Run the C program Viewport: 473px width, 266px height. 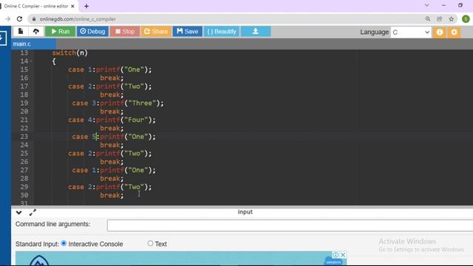(60, 31)
